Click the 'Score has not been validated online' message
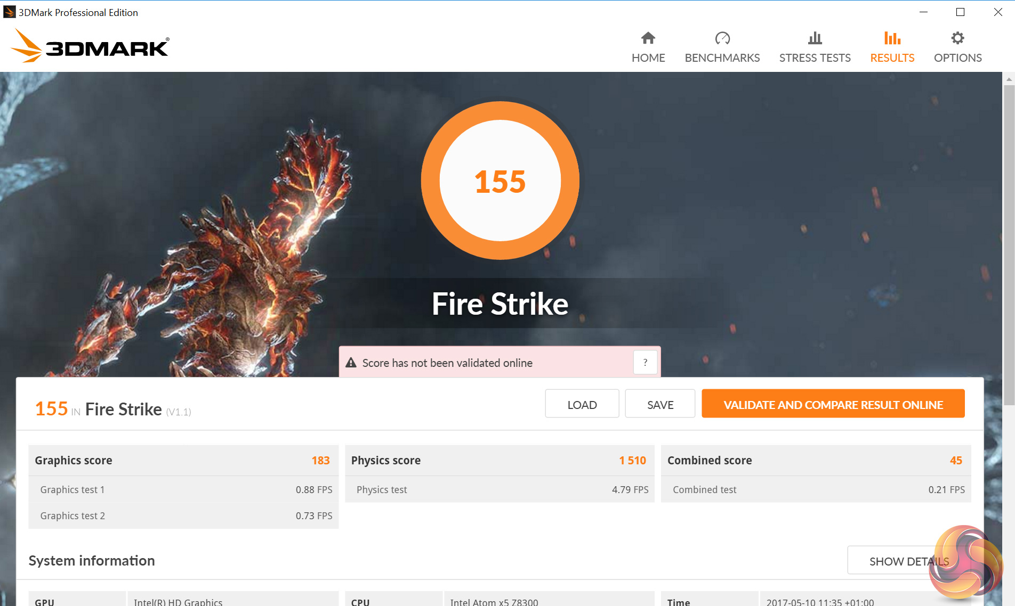 pyautogui.click(x=447, y=363)
